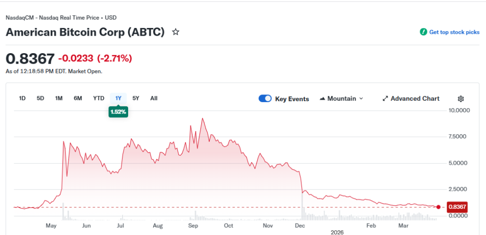
Task: Add ABTC to watchlist with star icon
Action: click(176, 32)
